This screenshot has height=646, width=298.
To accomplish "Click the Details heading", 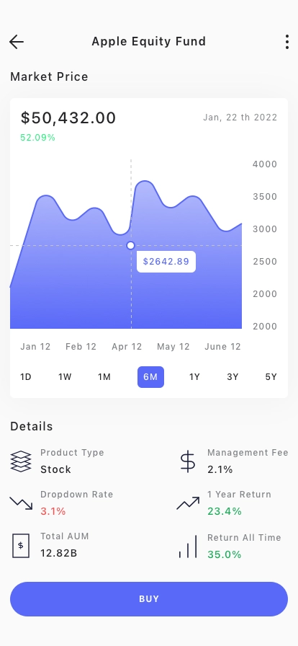I will tap(31, 426).
